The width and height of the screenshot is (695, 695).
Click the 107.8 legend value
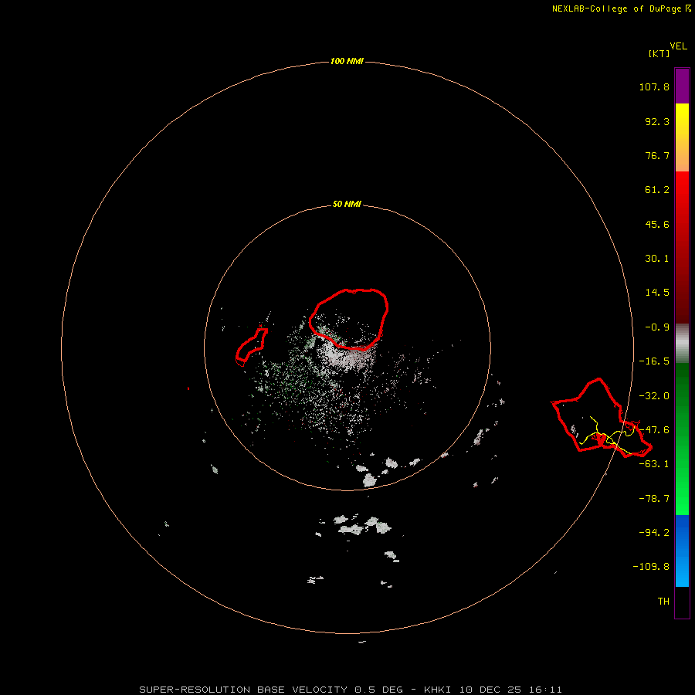click(654, 86)
